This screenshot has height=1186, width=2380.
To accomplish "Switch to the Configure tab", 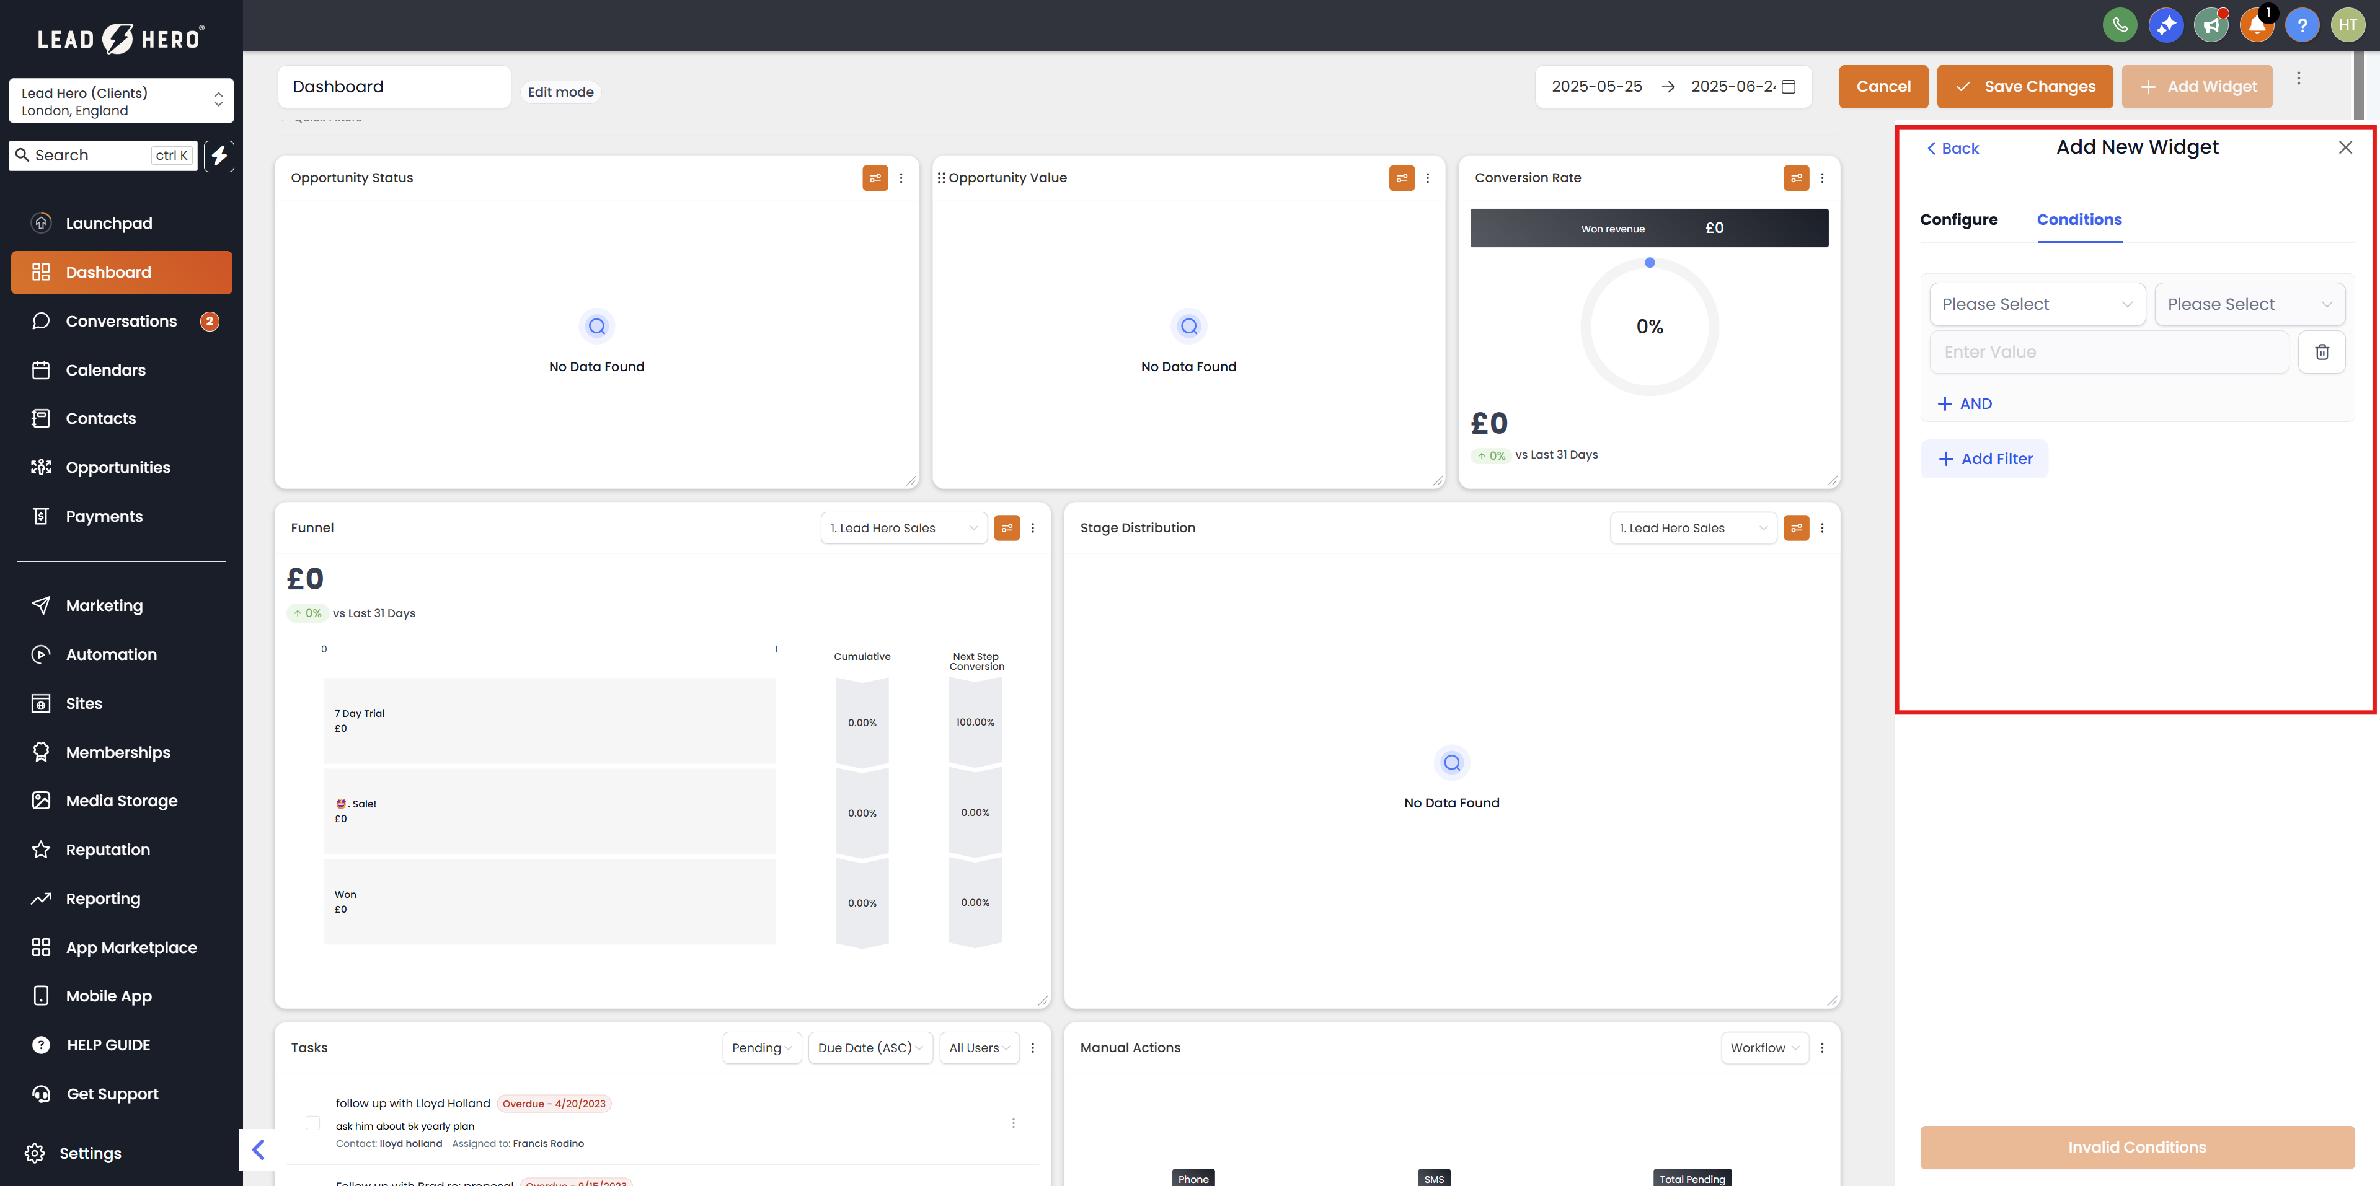I will 1958,220.
